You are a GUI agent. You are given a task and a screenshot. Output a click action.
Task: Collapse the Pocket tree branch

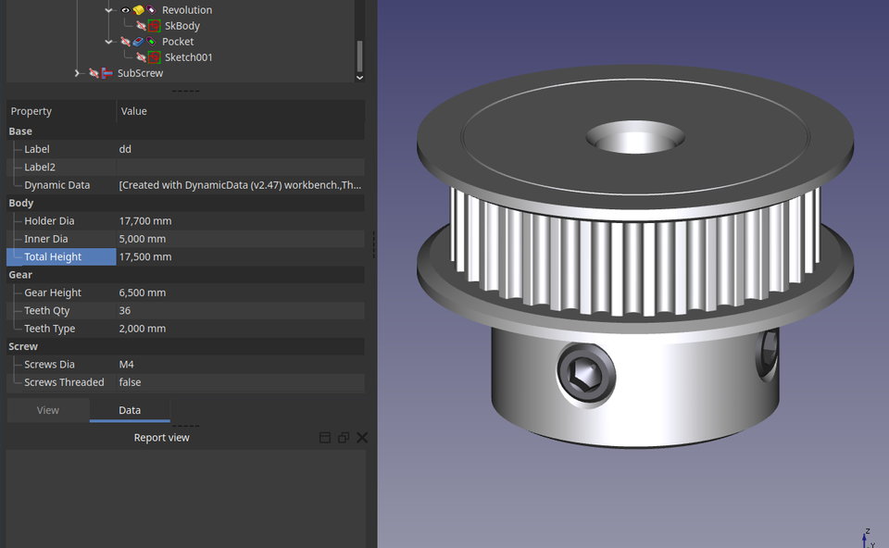pyautogui.click(x=108, y=42)
